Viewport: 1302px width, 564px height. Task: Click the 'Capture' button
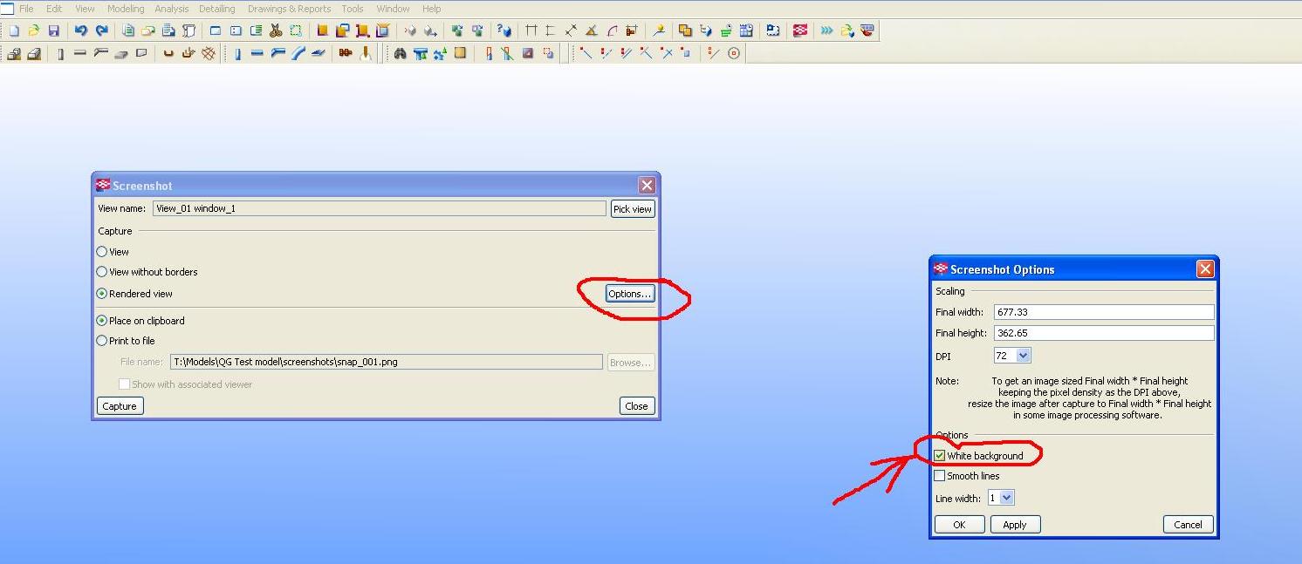[x=120, y=406]
